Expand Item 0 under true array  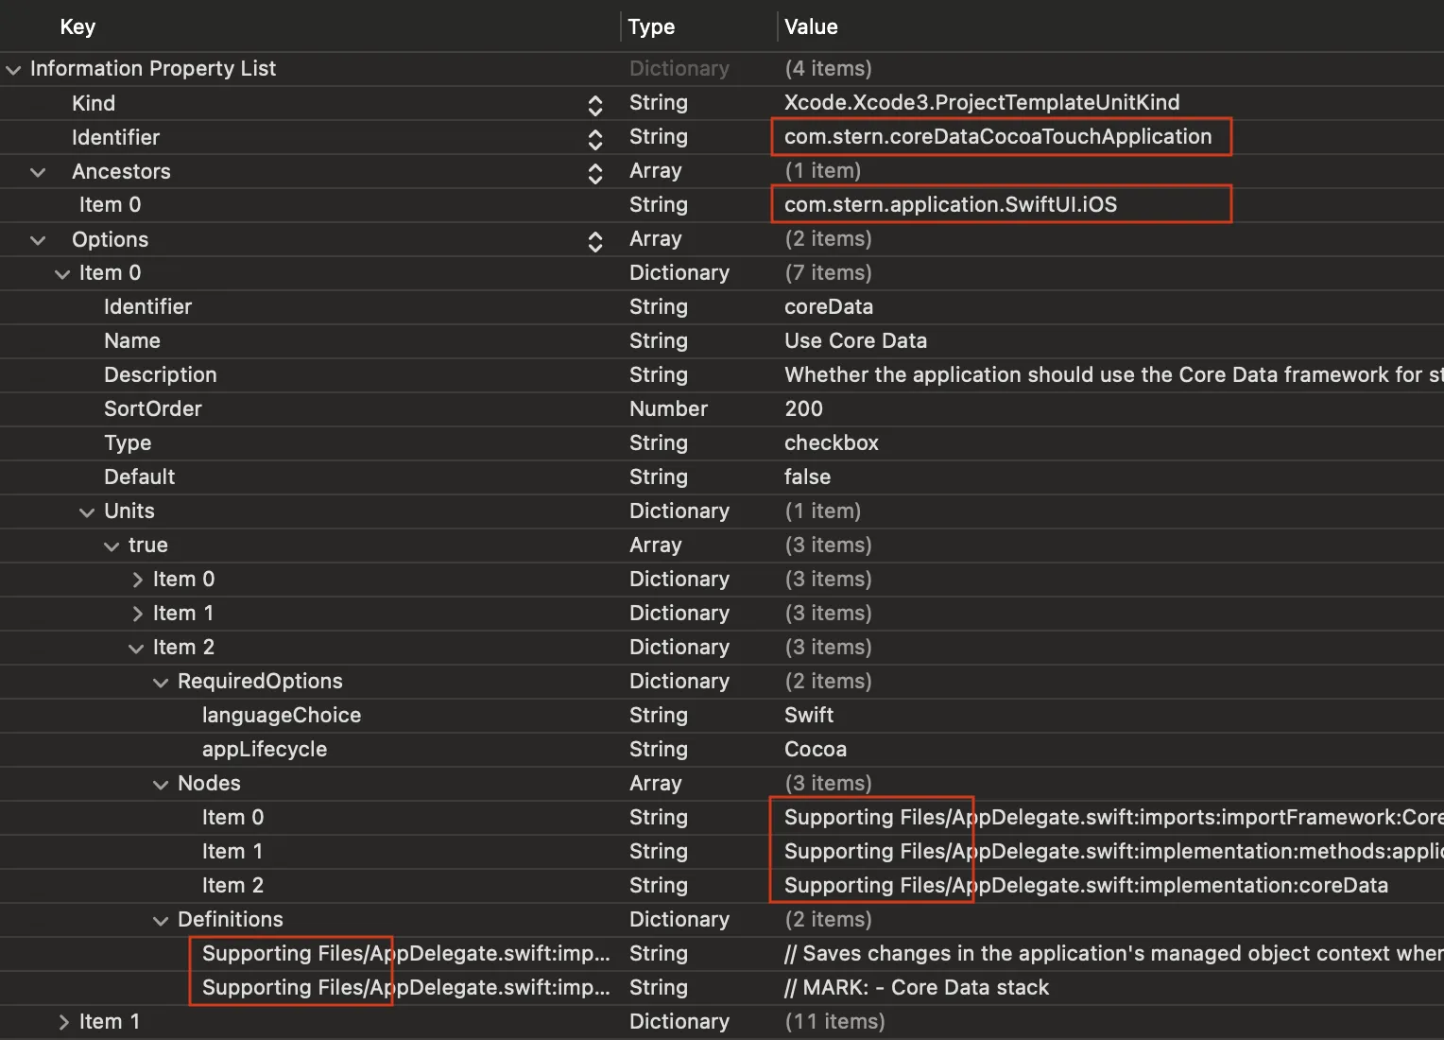pos(137,580)
